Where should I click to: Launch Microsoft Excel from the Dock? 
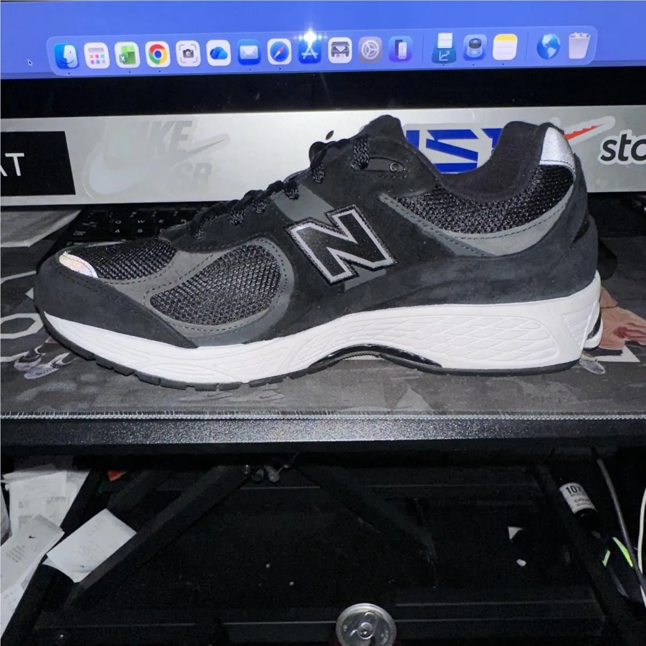pyautogui.click(x=127, y=55)
